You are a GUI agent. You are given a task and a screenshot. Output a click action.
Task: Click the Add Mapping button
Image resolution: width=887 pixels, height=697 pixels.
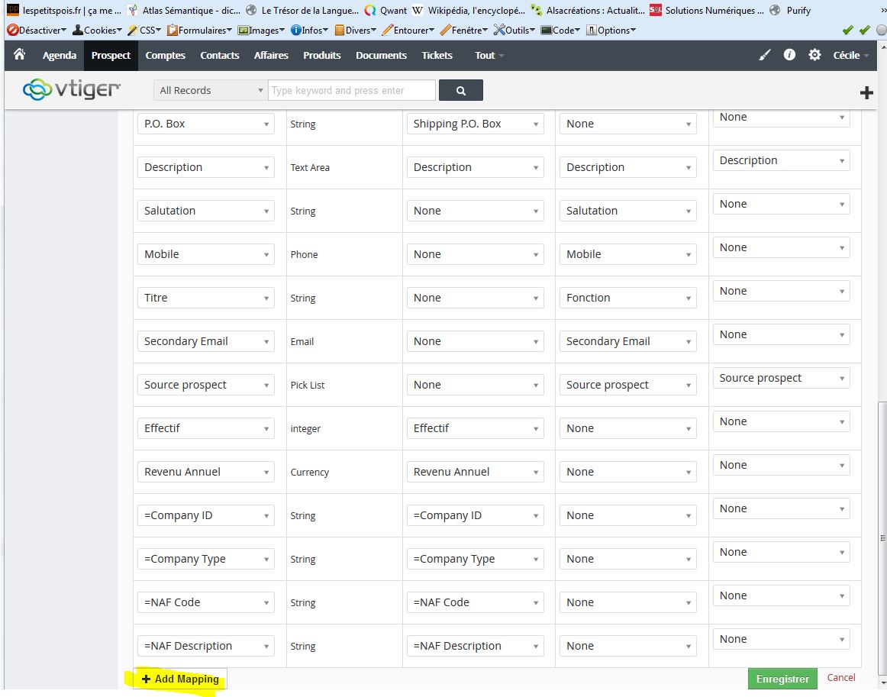click(x=180, y=679)
